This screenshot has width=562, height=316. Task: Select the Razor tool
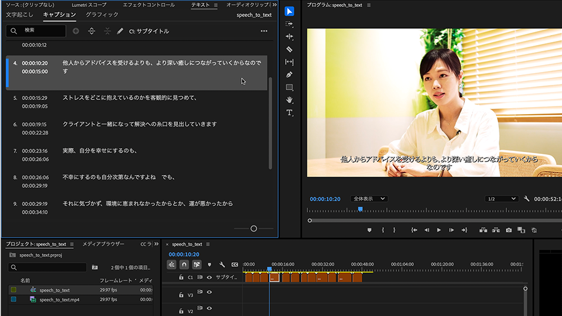tap(289, 49)
